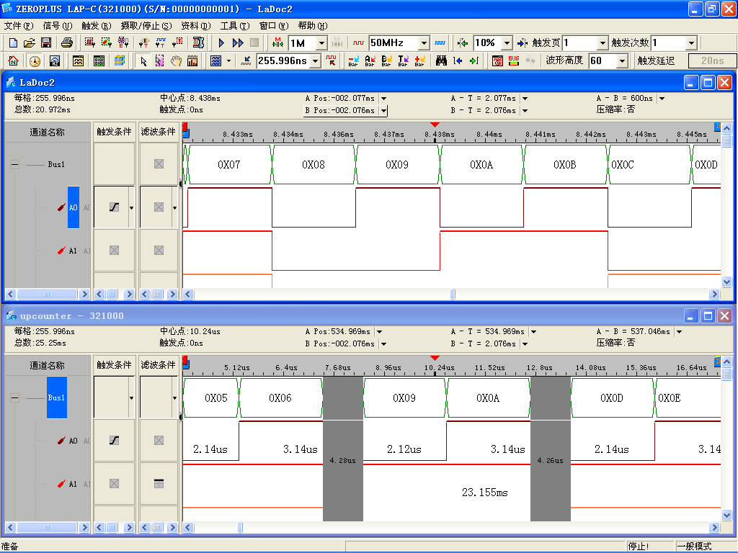The height and width of the screenshot is (553, 738).
Task: Click the LaDoc2 waveform horizontal scrollbar thumb
Action: 453,294
